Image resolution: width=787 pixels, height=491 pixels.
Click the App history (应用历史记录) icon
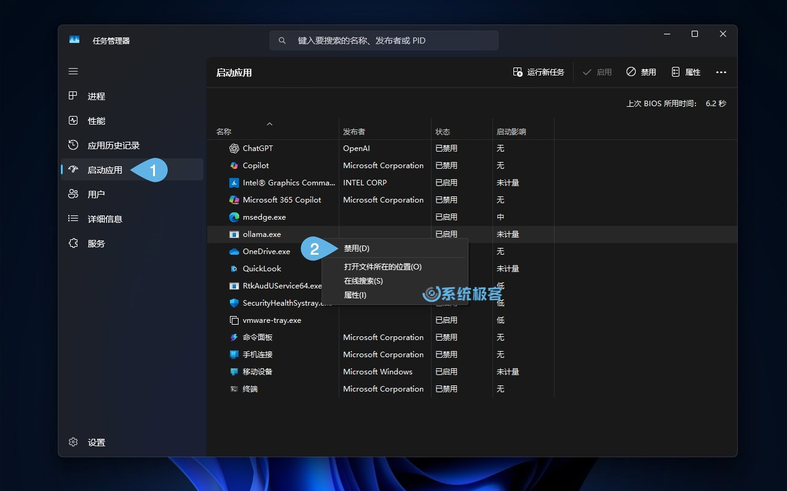pyautogui.click(x=73, y=145)
